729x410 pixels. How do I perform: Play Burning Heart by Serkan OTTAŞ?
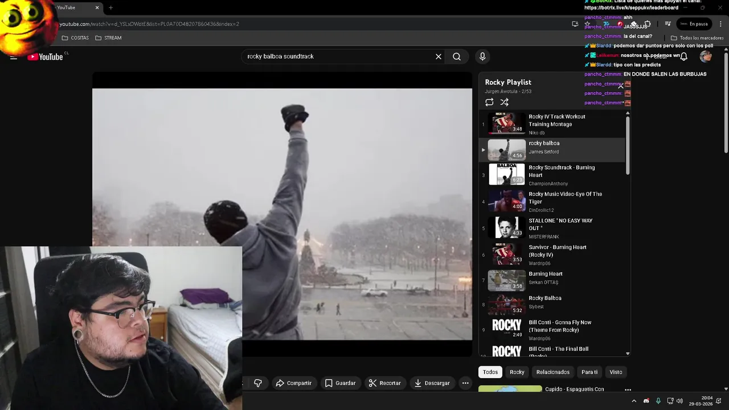click(552, 280)
